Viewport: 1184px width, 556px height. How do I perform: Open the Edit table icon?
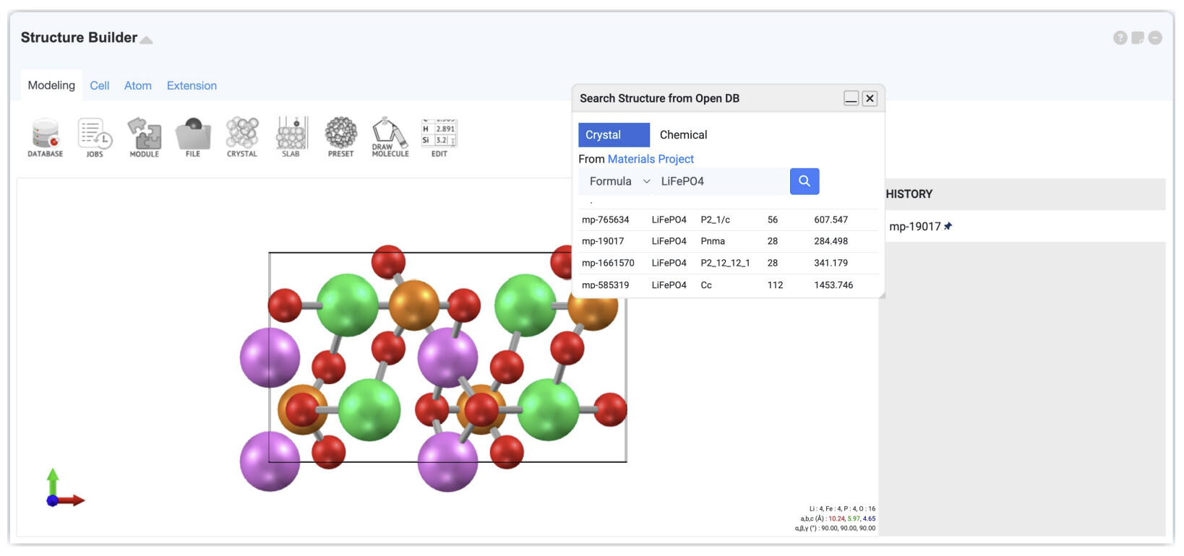[439, 137]
